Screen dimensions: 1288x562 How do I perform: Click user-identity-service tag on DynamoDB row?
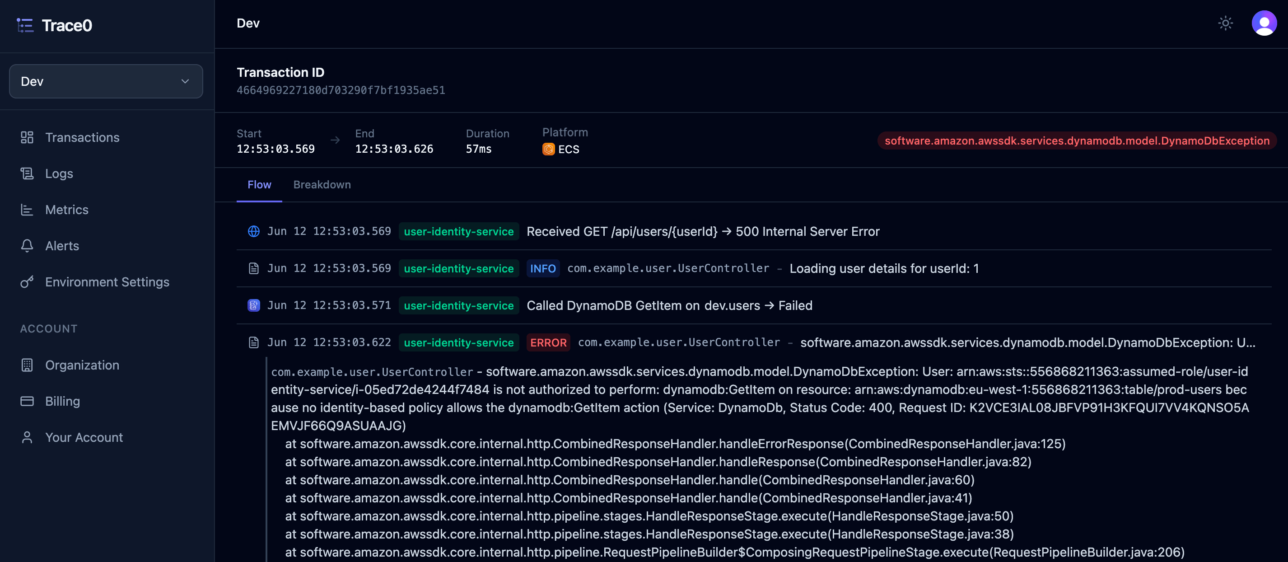pyautogui.click(x=458, y=305)
